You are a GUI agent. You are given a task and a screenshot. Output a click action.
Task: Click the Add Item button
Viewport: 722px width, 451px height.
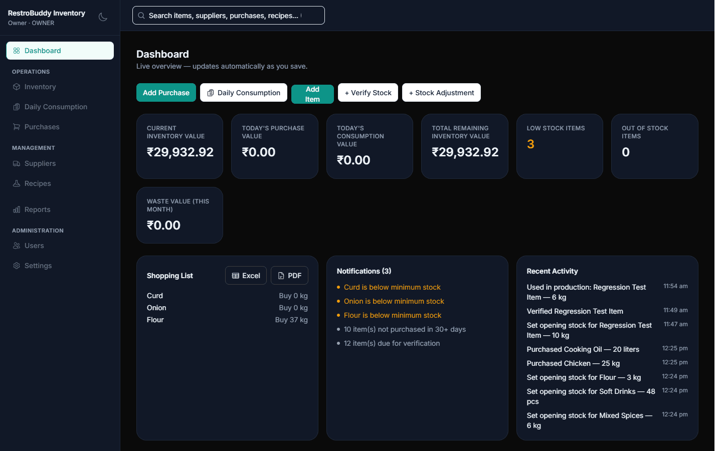coord(312,94)
